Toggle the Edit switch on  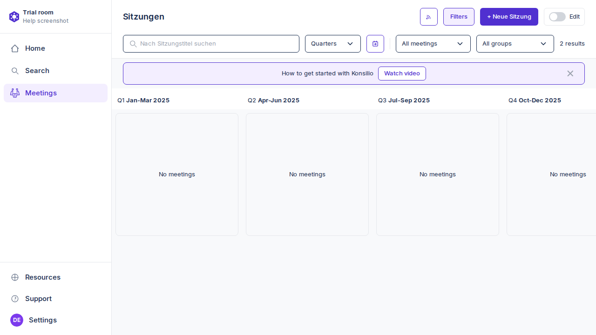[x=557, y=17]
